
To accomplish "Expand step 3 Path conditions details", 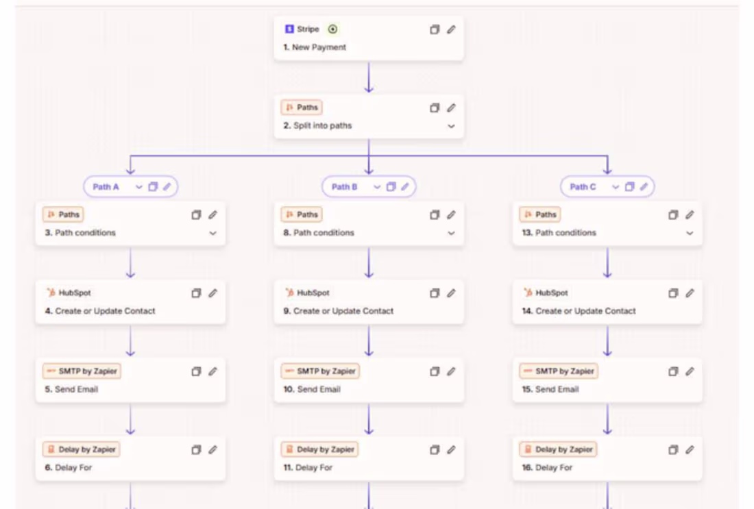I will coord(212,233).
